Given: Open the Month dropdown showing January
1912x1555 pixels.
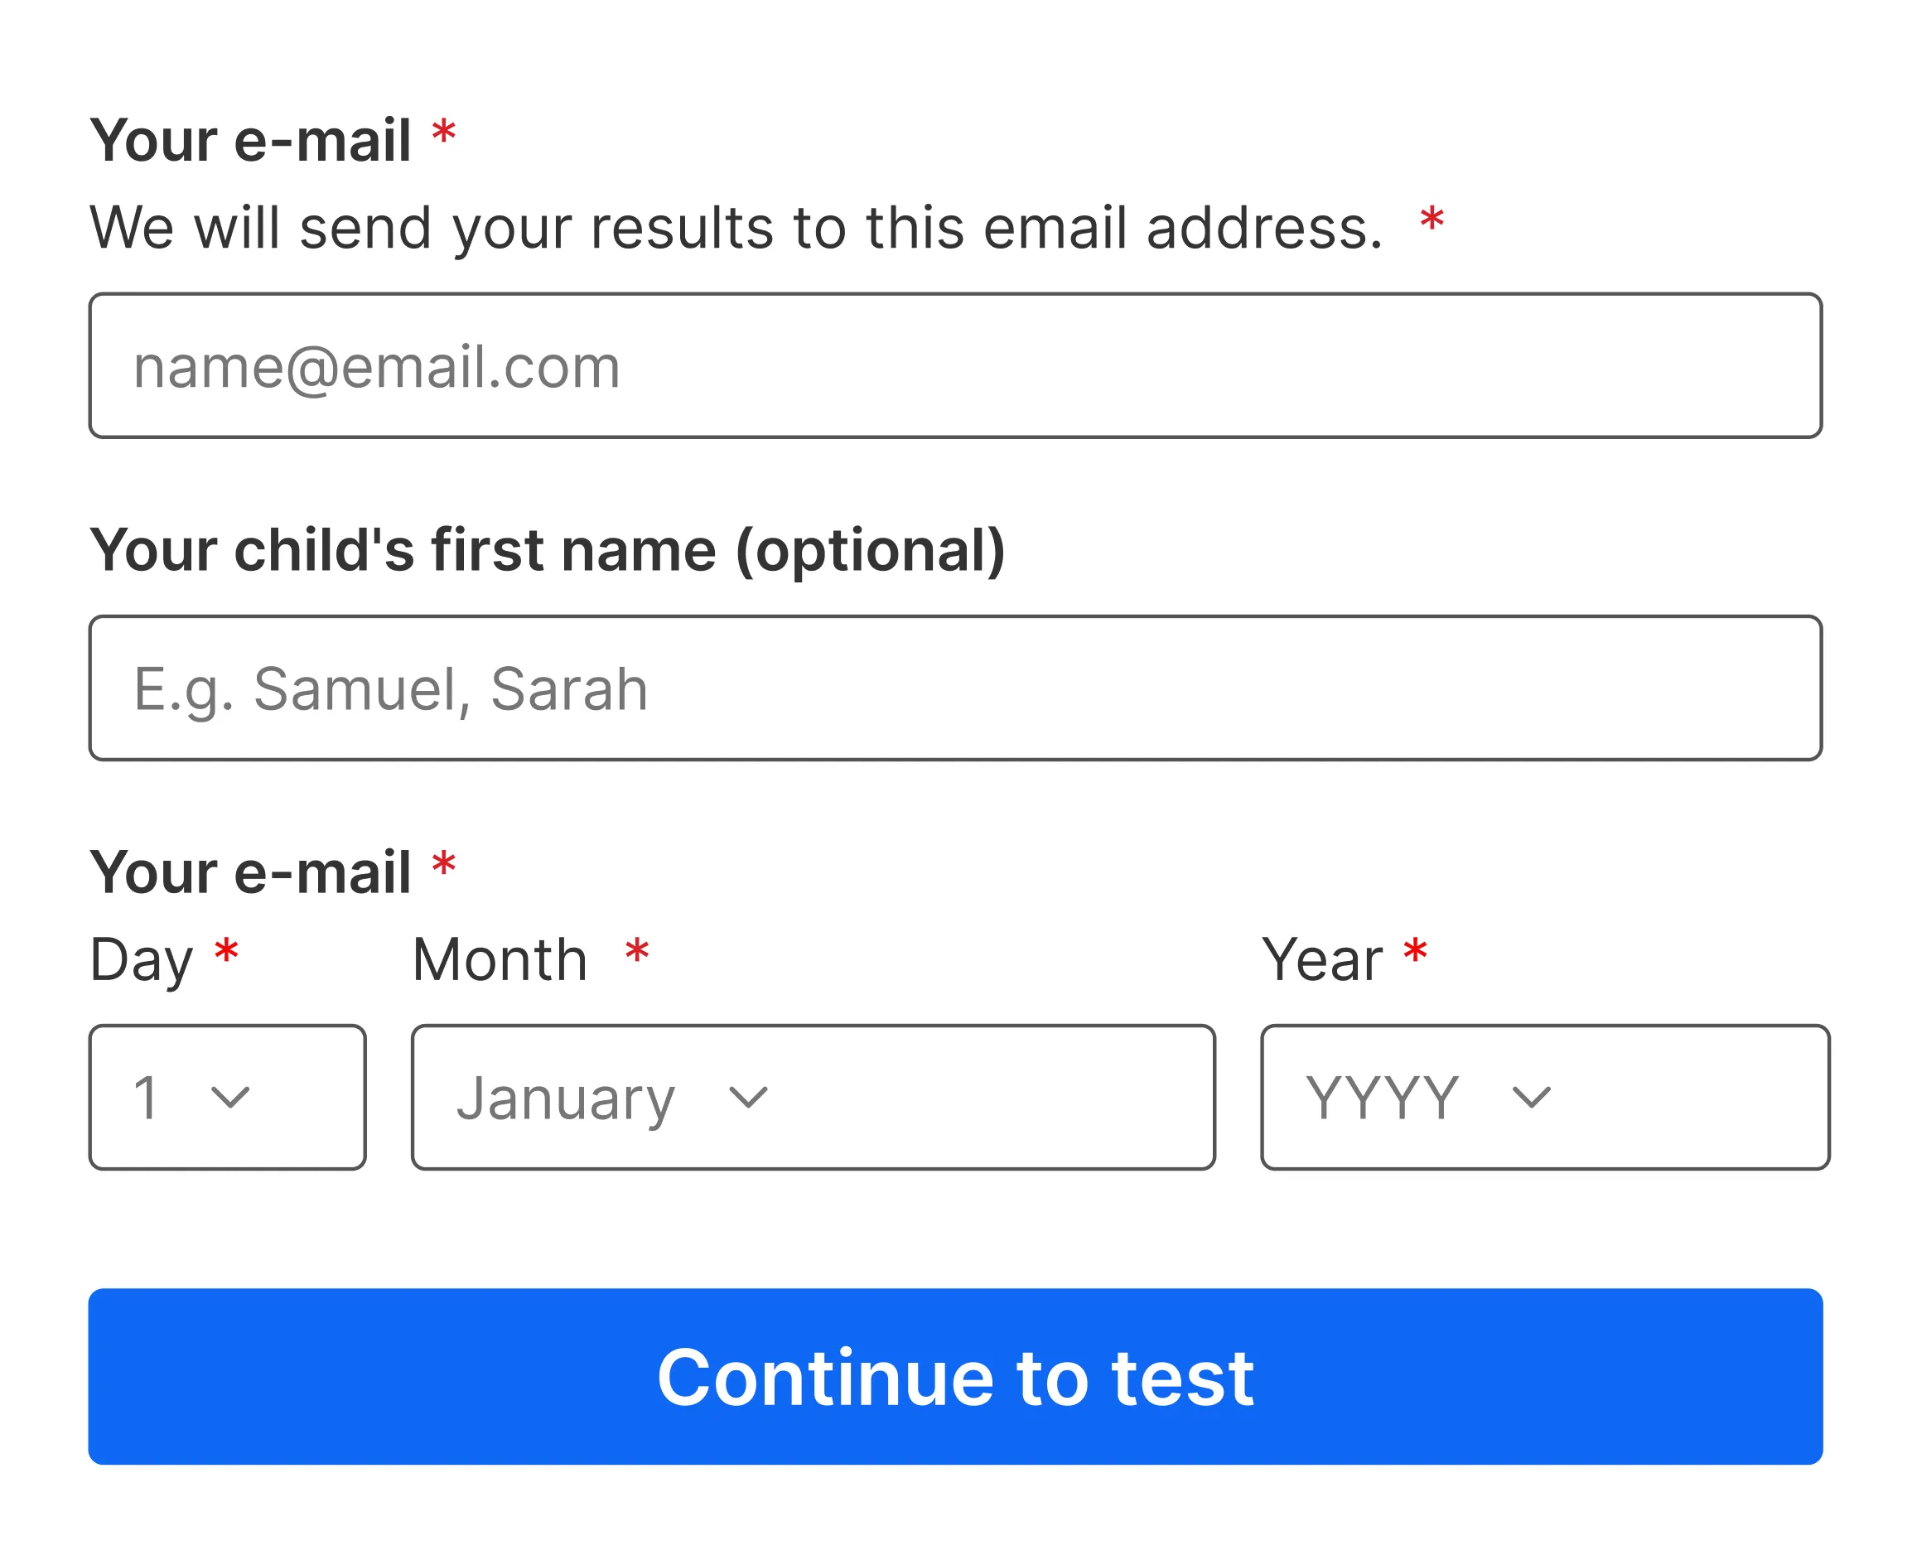Looking at the screenshot, I should 814,1097.
